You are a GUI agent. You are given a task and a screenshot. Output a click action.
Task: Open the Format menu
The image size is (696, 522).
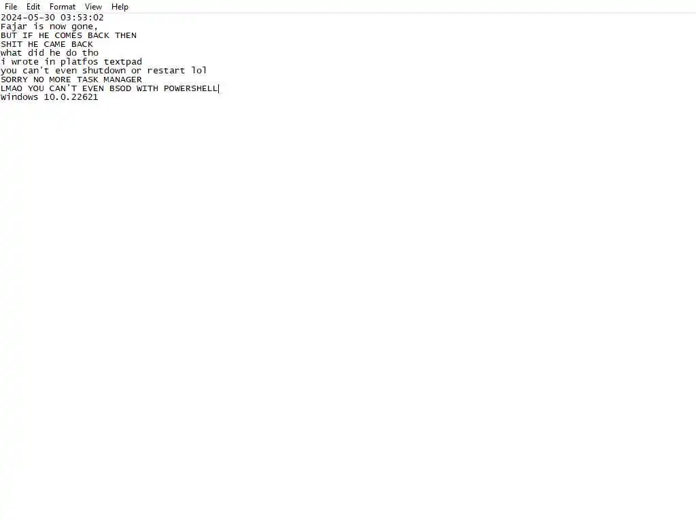[x=63, y=7]
